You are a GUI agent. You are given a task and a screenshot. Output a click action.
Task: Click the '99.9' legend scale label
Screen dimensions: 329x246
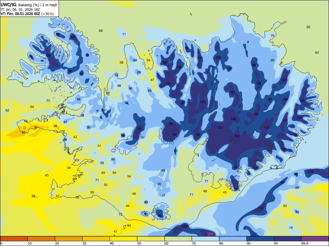point(304,243)
